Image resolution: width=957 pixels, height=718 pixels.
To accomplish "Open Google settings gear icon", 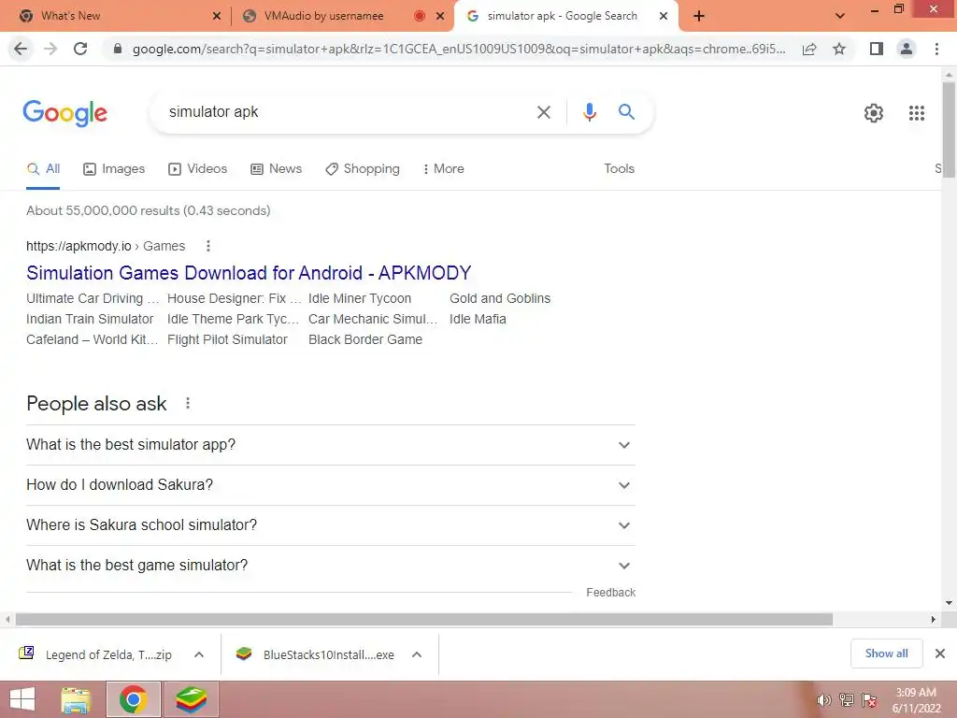I will tap(874, 113).
